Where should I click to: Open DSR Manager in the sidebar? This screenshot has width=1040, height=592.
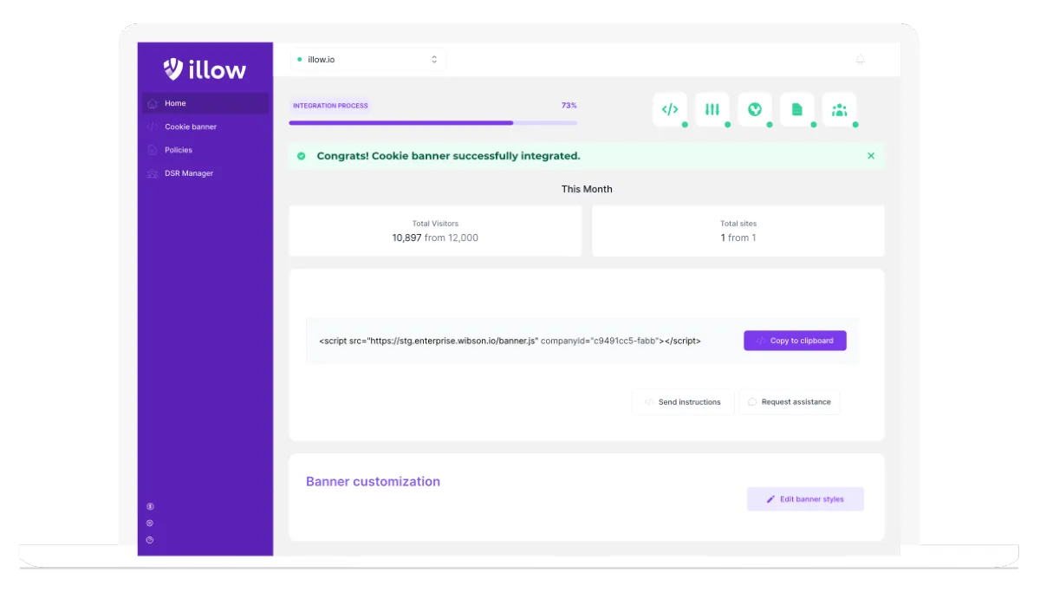tap(205, 173)
